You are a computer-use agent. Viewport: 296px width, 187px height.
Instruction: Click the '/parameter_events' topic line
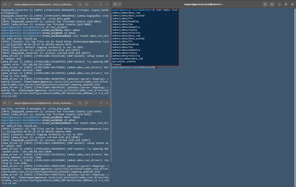124,61
